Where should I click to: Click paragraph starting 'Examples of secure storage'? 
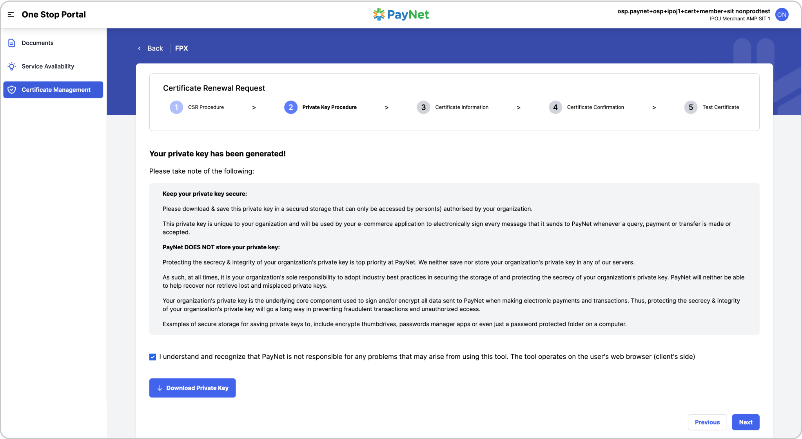(394, 324)
